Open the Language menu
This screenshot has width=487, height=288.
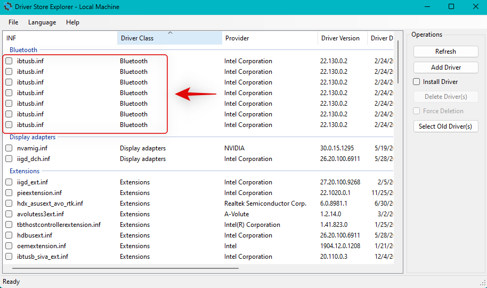(x=42, y=22)
